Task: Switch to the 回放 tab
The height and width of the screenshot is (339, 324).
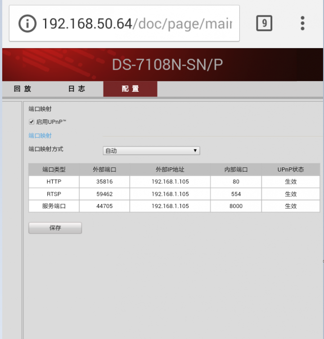Action: point(22,89)
